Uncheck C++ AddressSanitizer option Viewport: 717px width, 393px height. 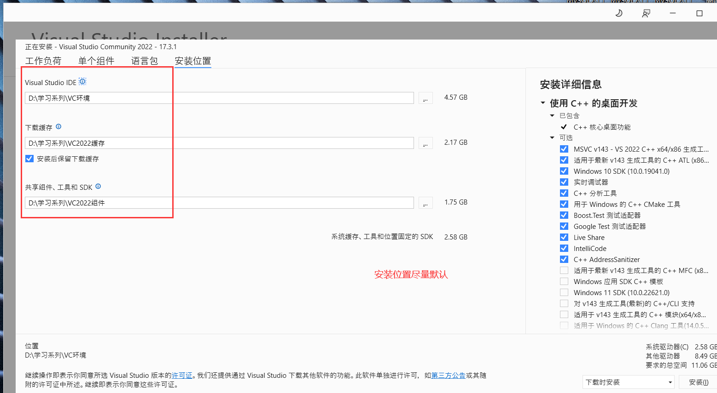pos(564,259)
